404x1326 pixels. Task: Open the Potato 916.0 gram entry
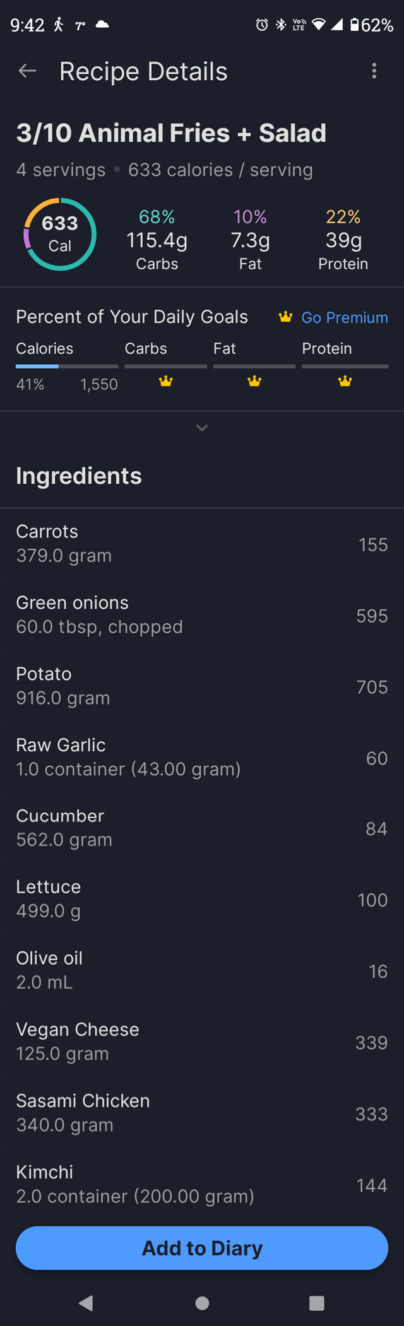tap(202, 686)
